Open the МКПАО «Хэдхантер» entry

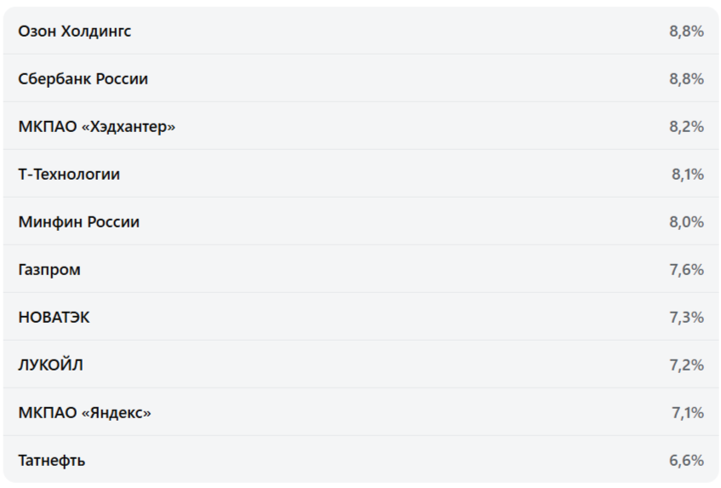click(96, 127)
